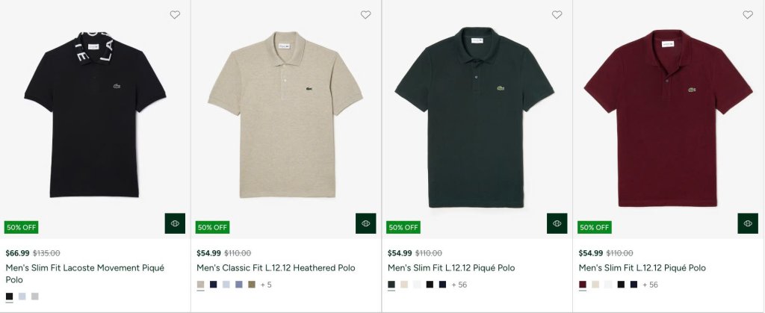The width and height of the screenshot is (765, 313).
Task: Select olive-brown swatch on Heathered Polo
Action: [x=252, y=285]
